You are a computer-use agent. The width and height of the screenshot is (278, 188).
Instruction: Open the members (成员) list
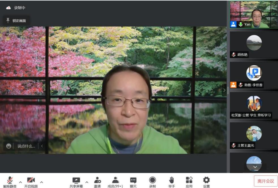click(115, 180)
